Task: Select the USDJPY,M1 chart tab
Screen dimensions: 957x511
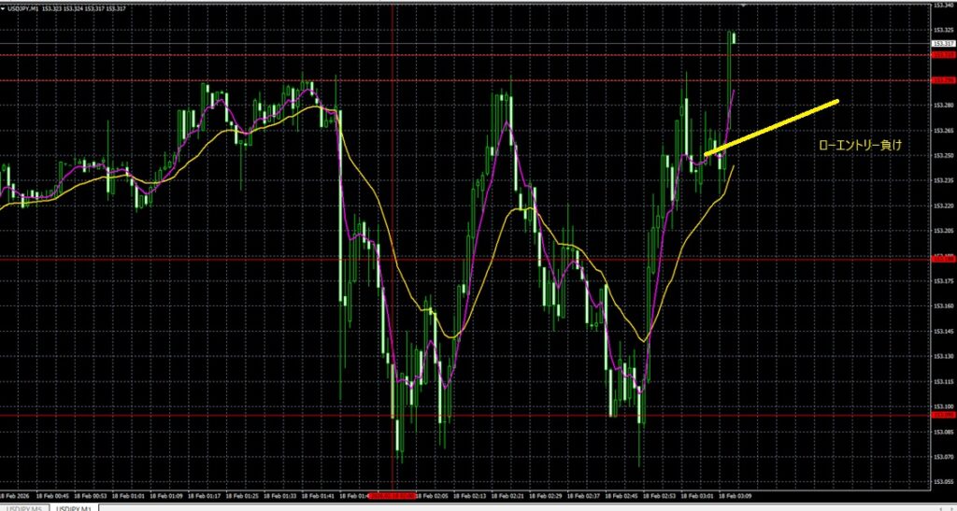Action: click(74, 507)
